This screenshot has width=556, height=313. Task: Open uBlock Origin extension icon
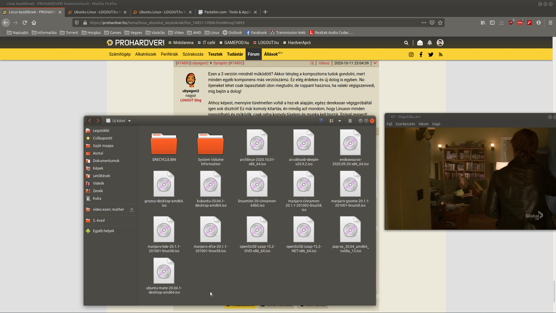[x=511, y=23]
